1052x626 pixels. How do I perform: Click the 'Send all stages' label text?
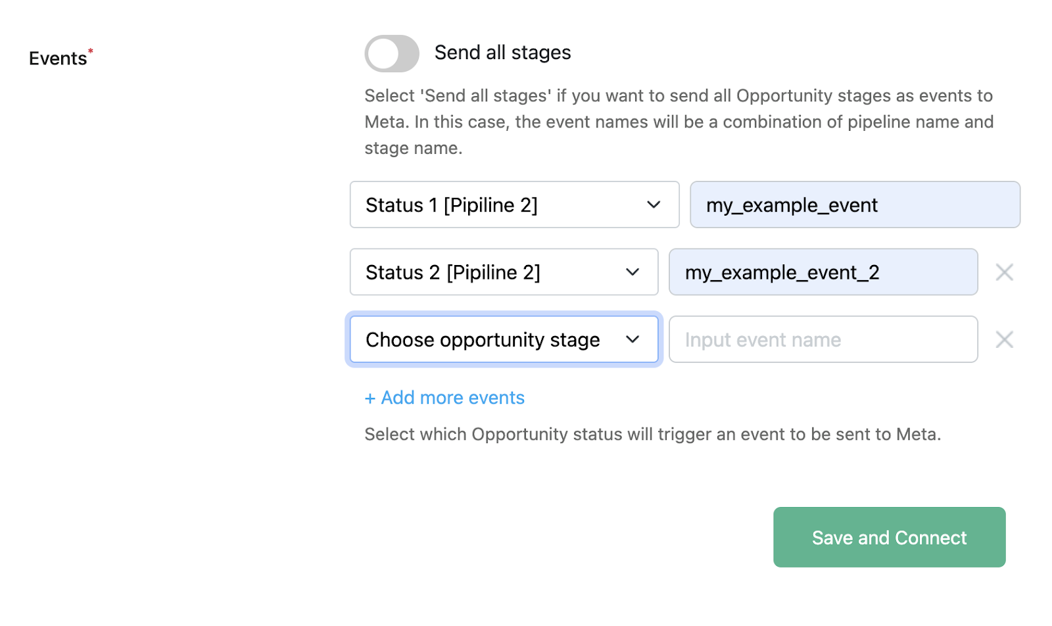pyautogui.click(x=502, y=53)
